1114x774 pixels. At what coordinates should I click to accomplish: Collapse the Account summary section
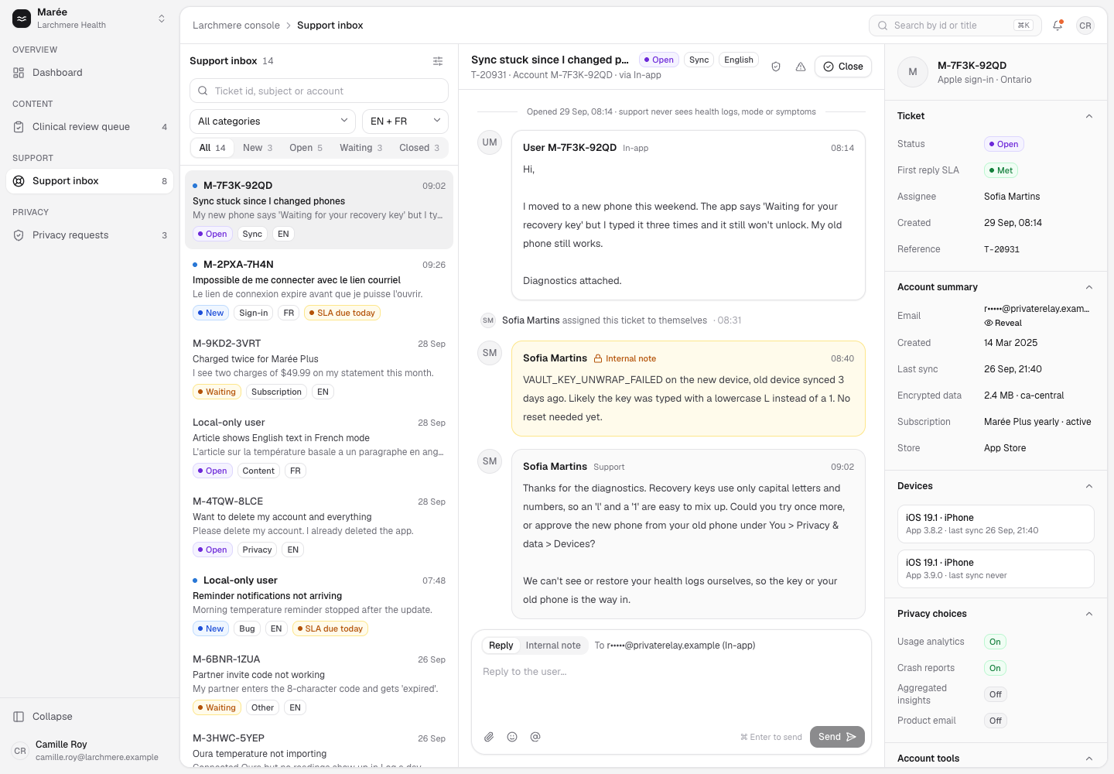coord(1089,287)
